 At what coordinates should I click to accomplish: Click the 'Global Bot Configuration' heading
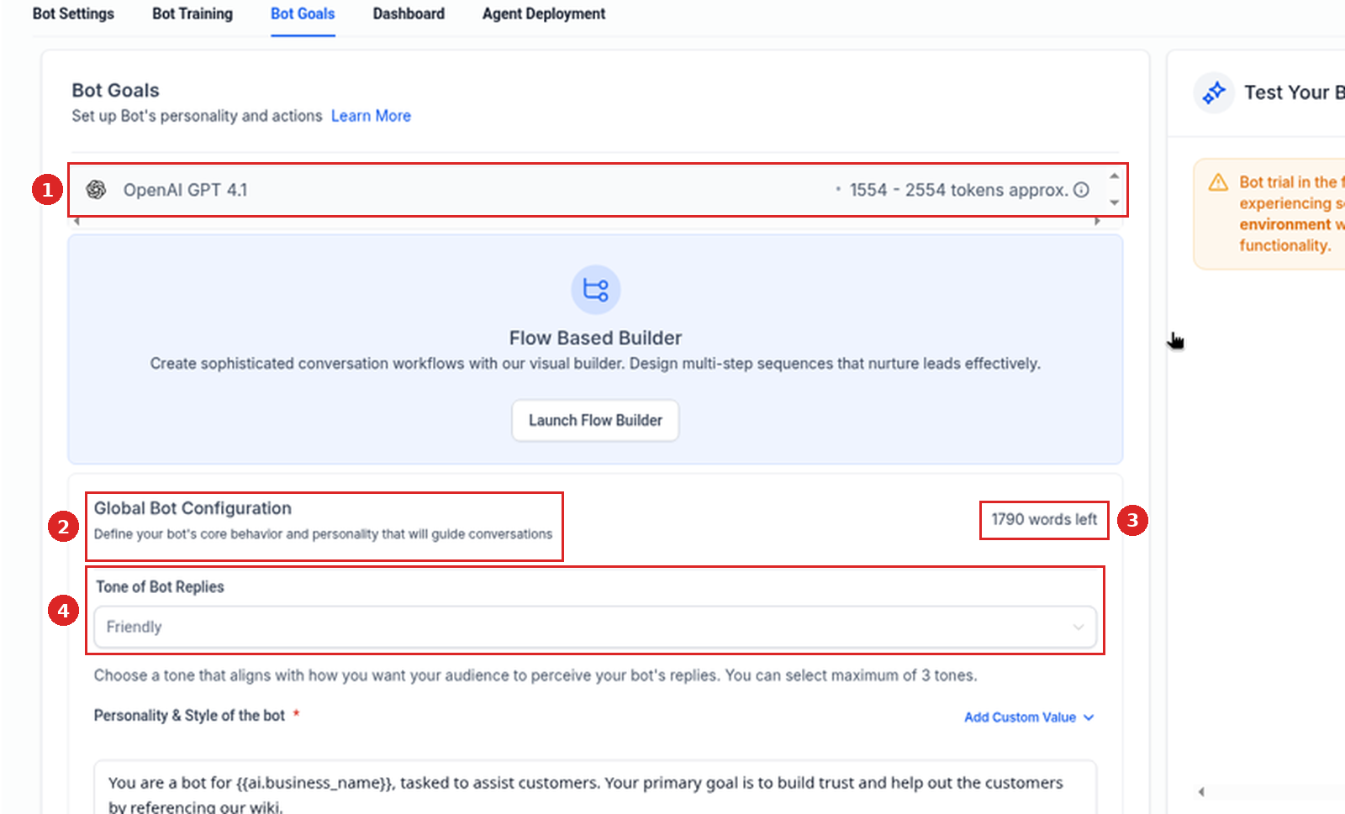pos(193,508)
